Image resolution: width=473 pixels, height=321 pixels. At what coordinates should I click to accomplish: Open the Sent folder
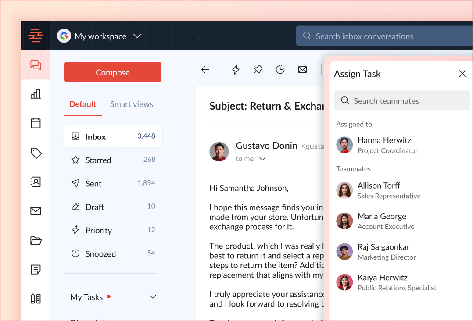click(113, 183)
